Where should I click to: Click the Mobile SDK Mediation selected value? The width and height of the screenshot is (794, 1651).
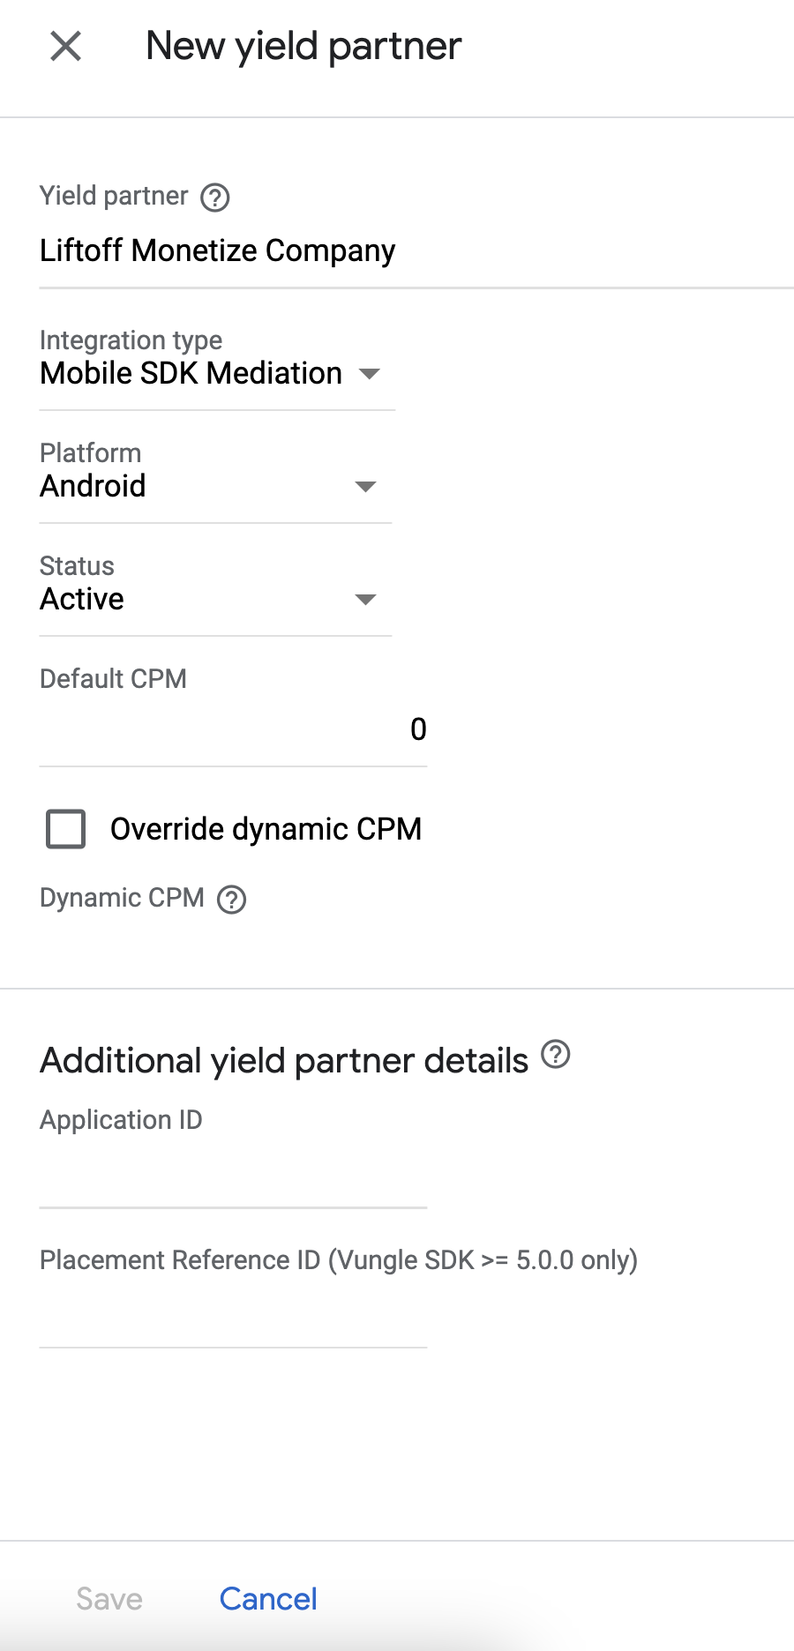(191, 374)
